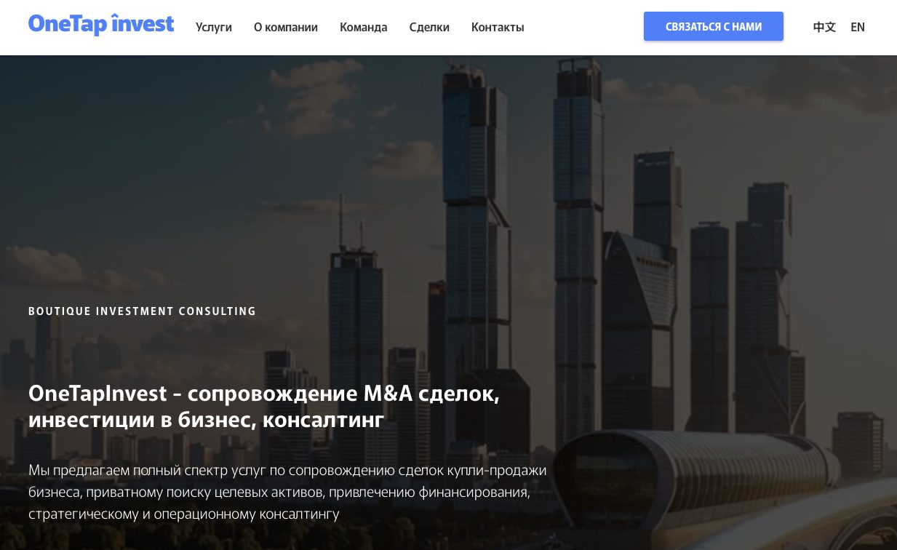Click the BOUTIQUE INVESTMENT CONSULTING tagline
The height and width of the screenshot is (550, 897).
click(143, 311)
